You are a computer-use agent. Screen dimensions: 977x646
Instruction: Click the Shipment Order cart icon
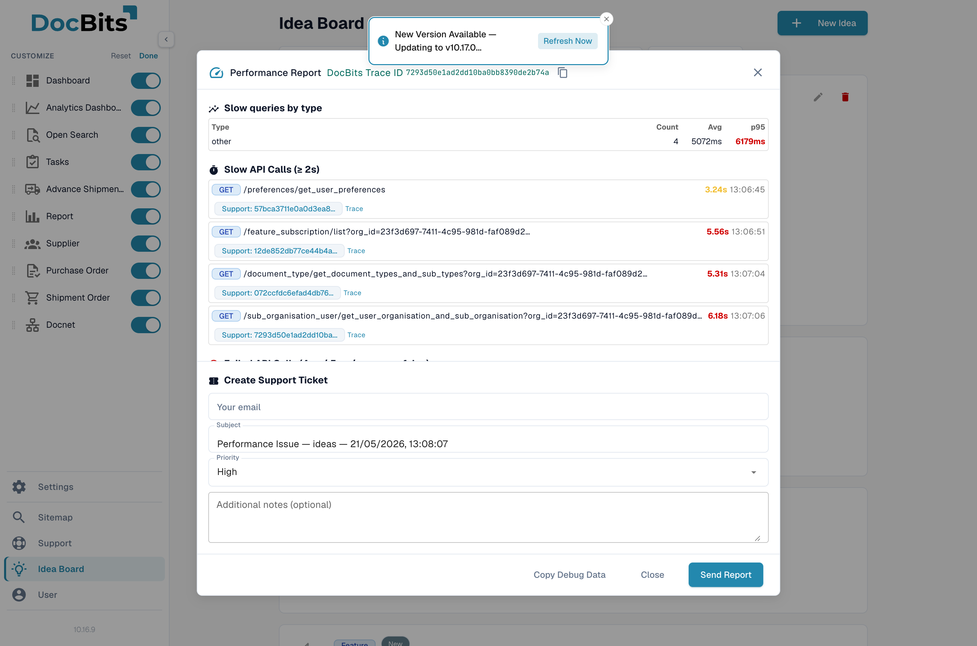click(x=33, y=298)
